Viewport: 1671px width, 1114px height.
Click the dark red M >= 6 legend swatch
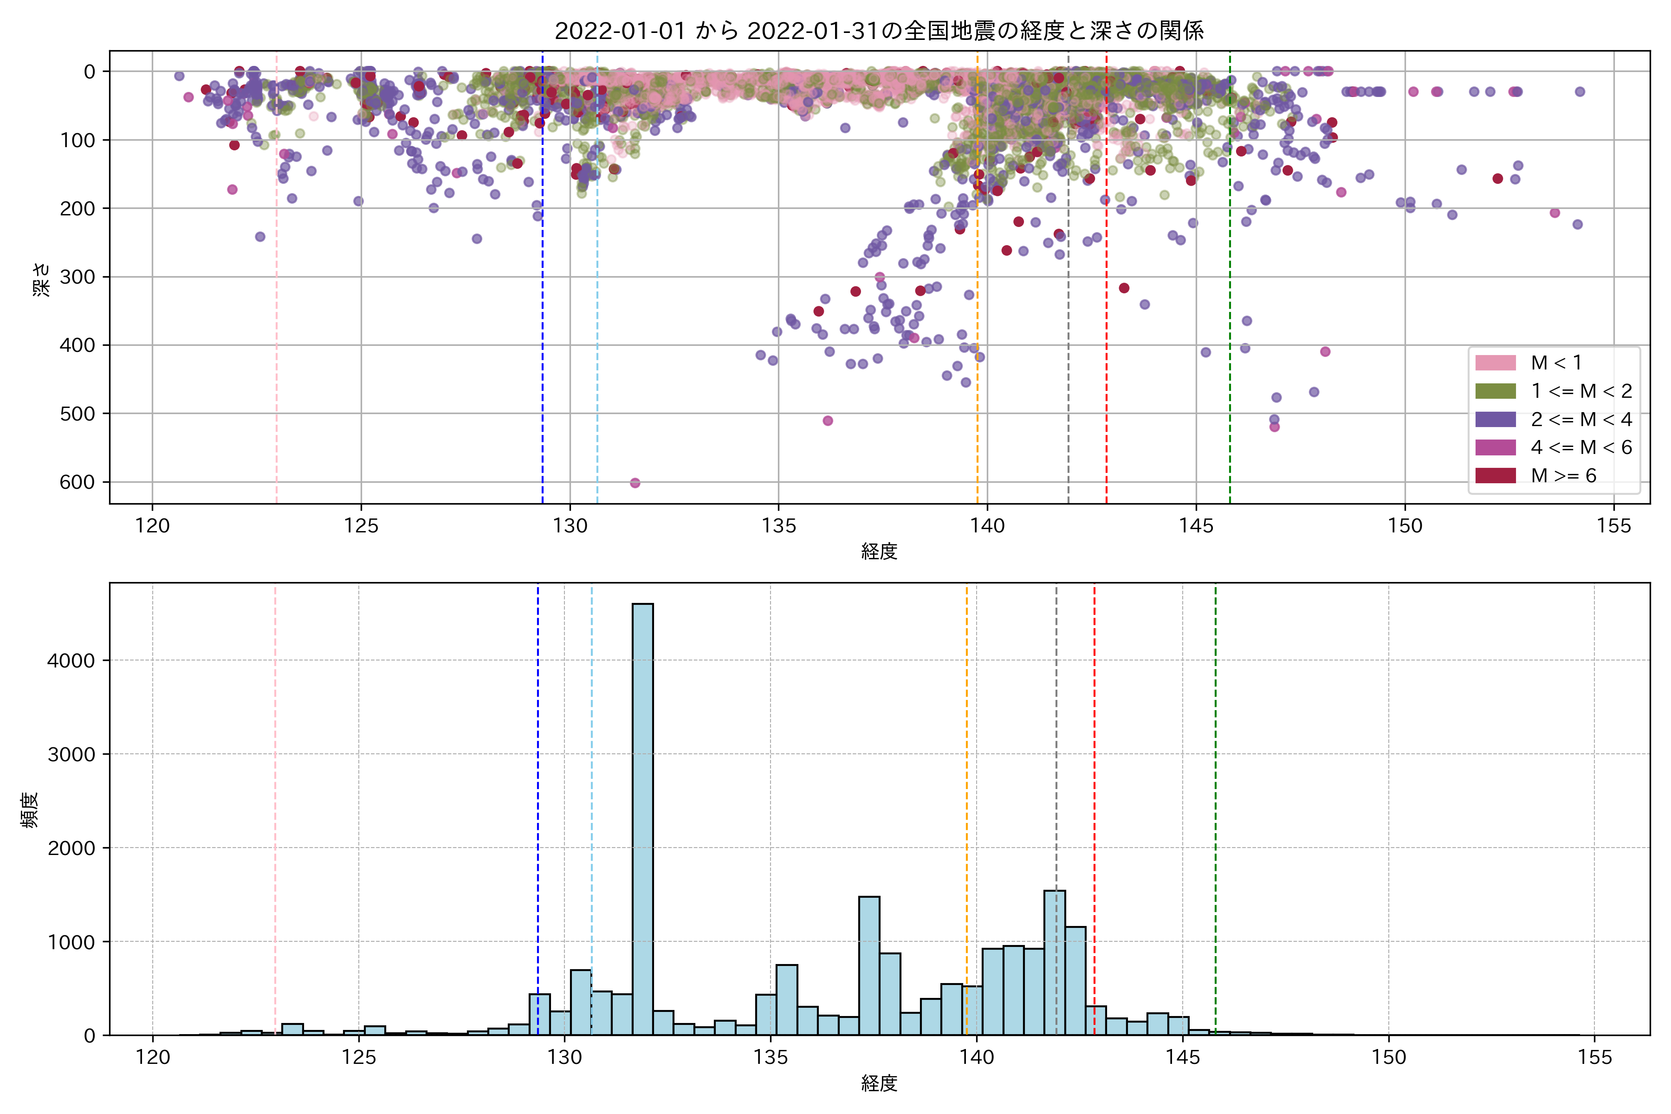[1495, 475]
